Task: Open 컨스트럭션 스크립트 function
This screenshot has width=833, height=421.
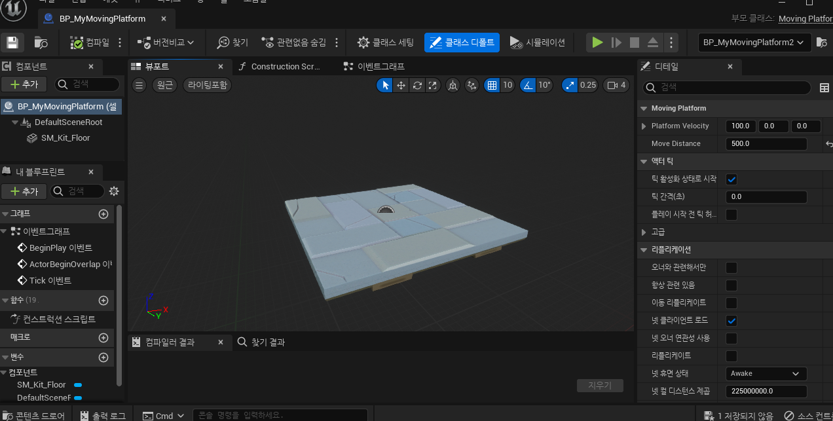Action: tap(54, 319)
